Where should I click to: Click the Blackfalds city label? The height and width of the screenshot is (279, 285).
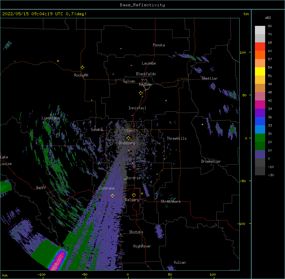(146, 74)
